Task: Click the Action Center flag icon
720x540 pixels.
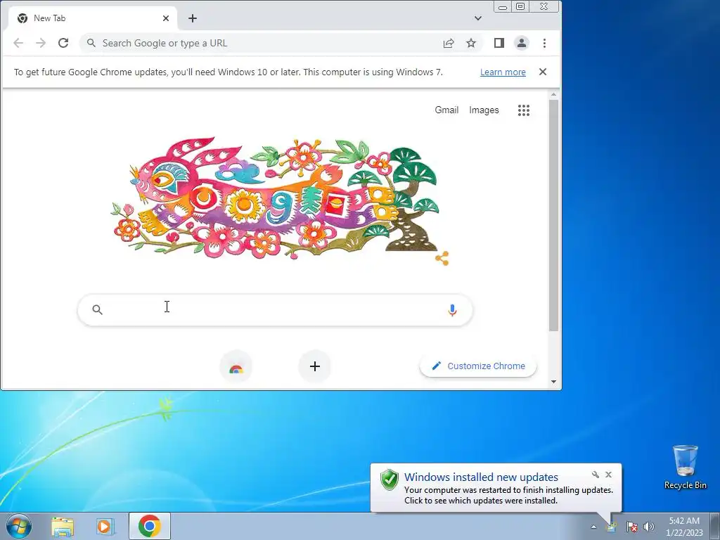Action: point(632,527)
